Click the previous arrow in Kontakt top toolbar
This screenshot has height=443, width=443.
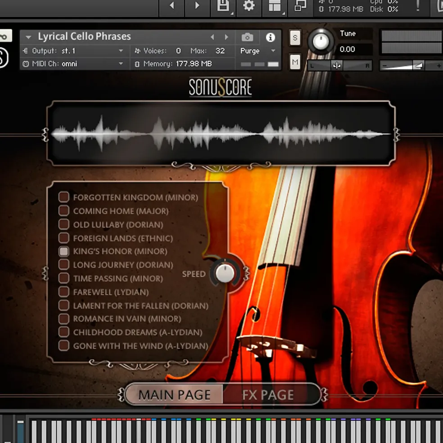pyautogui.click(x=172, y=5)
